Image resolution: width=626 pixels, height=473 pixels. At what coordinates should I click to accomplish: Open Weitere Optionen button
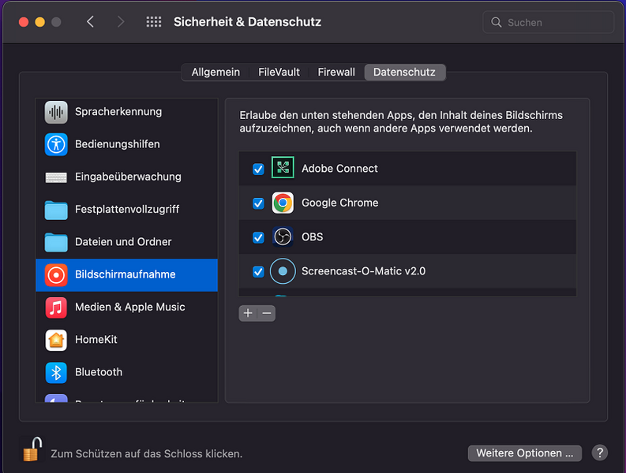tap(525, 453)
